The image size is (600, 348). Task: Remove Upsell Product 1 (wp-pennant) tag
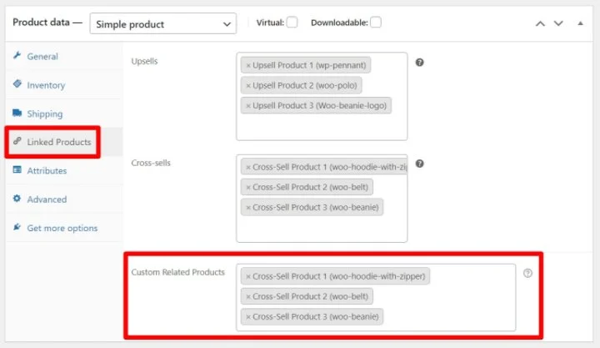pos(248,64)
